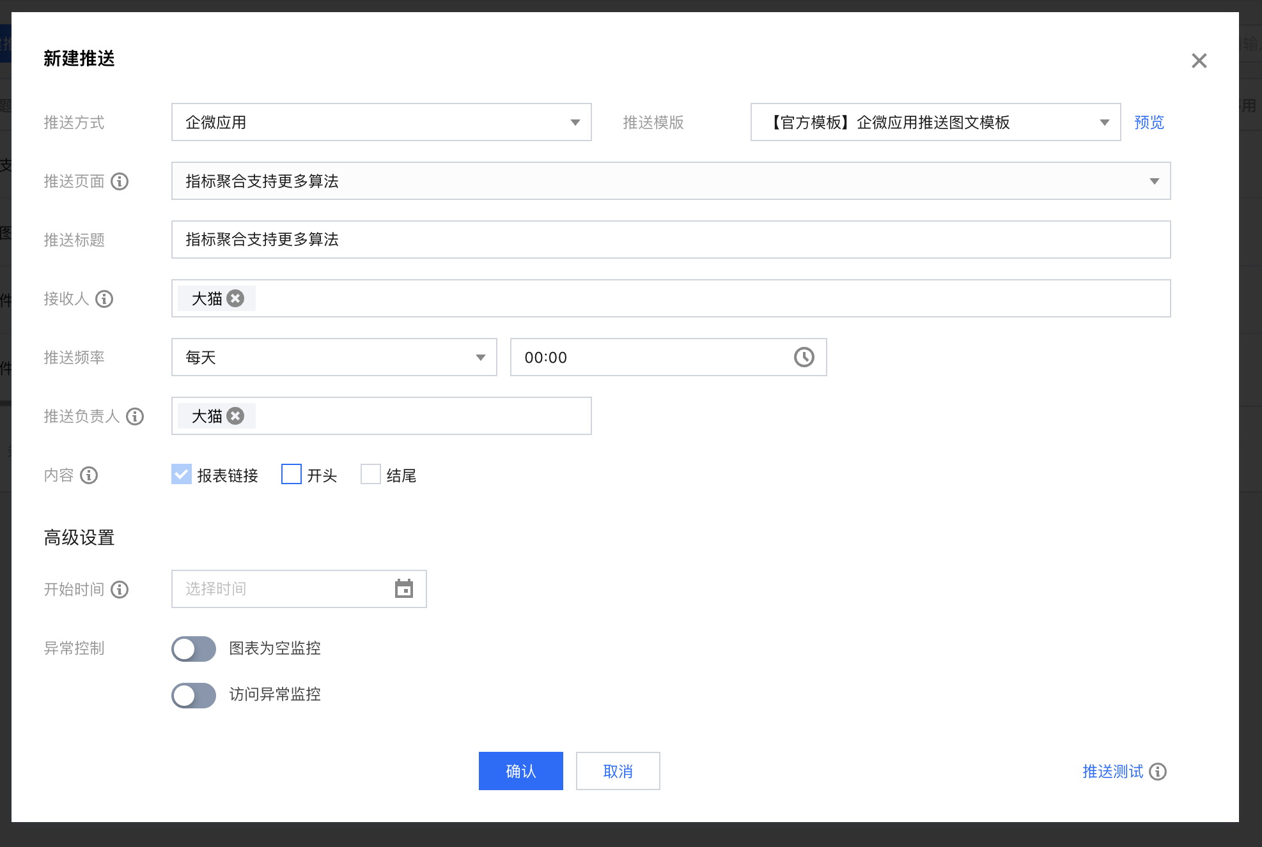1262x847 pixels.
Task: Enable 访问异常监控 toggle switch
Action: pos(194,695)
